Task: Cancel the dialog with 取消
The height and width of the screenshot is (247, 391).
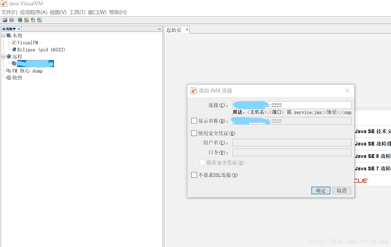Action: pos(342,191)
